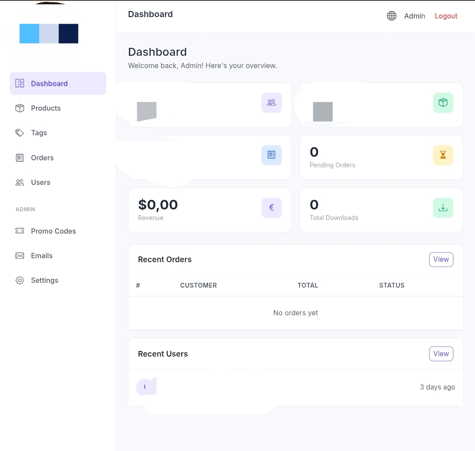This screenshot has width=475, height=451.
Task: Click the Admin account name
Action: 414,16
